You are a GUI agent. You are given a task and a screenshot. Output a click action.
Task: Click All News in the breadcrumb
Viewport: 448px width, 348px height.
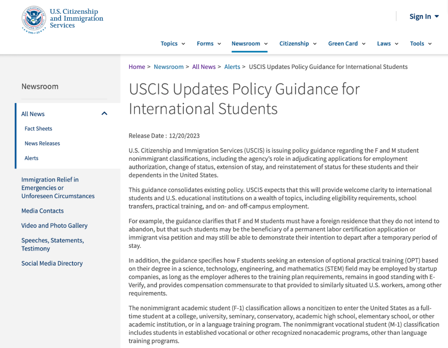(x=204, y=67)
